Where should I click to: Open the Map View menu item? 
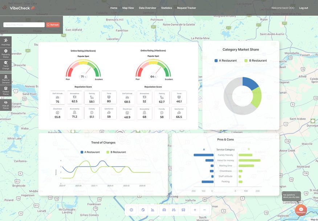(x=128, y=8)
